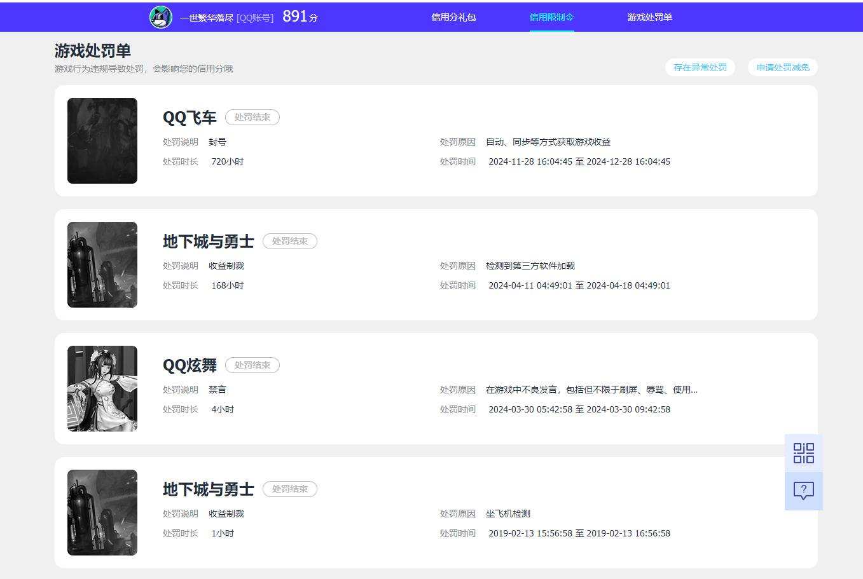Click time range starting 2024-04-11 04:49:01
The image size is (863, 579).
click(579, 285)
